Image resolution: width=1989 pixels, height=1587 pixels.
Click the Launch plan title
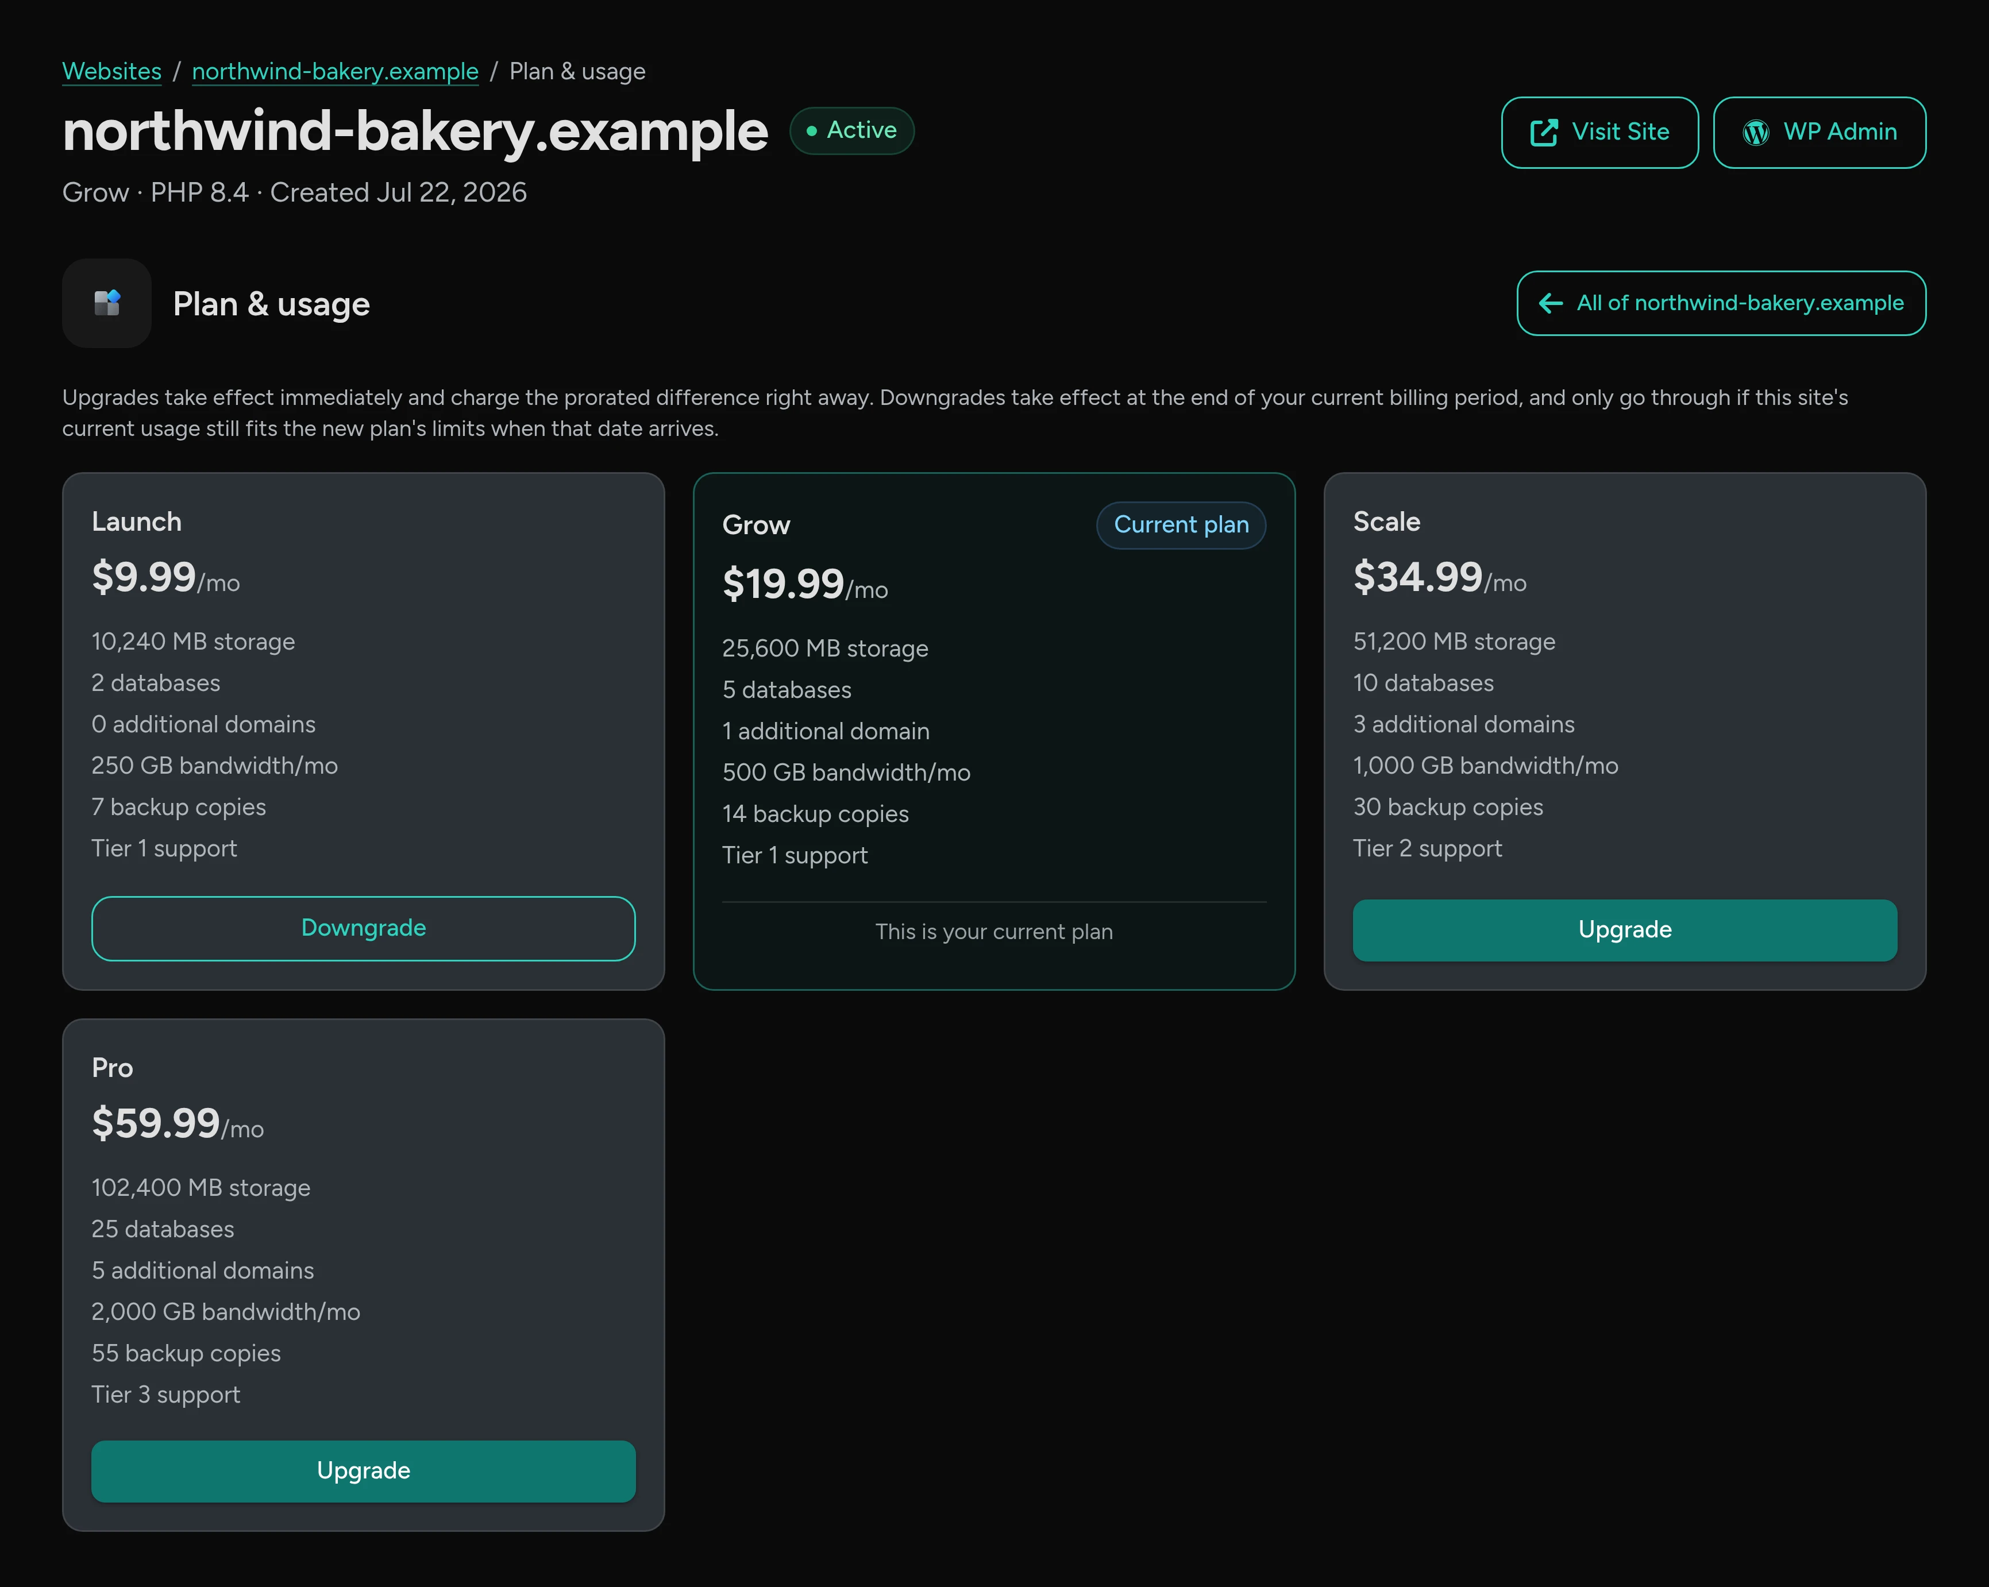137,521
